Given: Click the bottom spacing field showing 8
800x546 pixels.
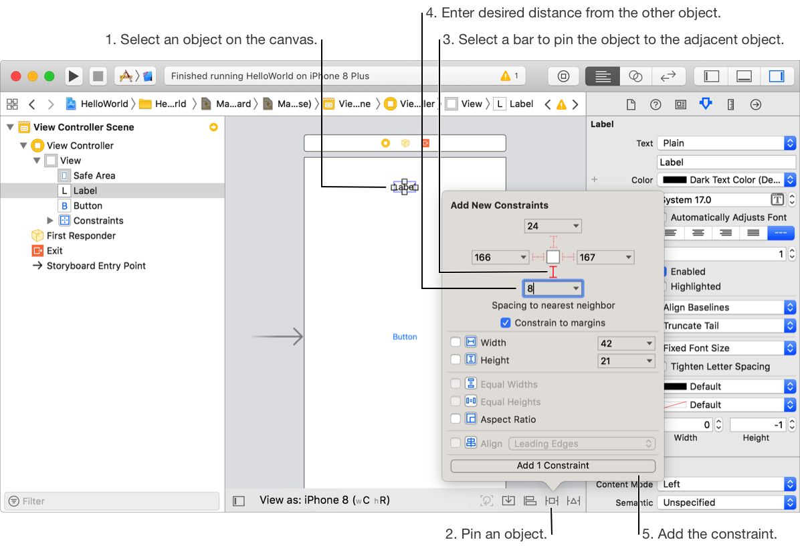Looking at the screenshot, I should 553,288.
